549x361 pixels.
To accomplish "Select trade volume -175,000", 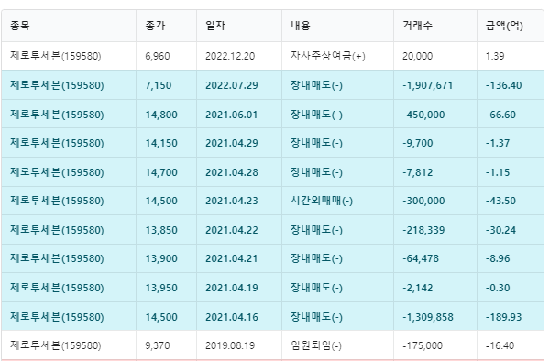I will pyautogui.click(x=423, y=346).
